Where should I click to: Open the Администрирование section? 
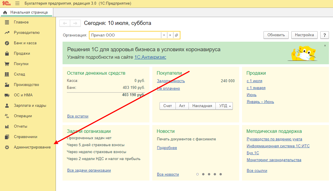[x=32, y=147]
